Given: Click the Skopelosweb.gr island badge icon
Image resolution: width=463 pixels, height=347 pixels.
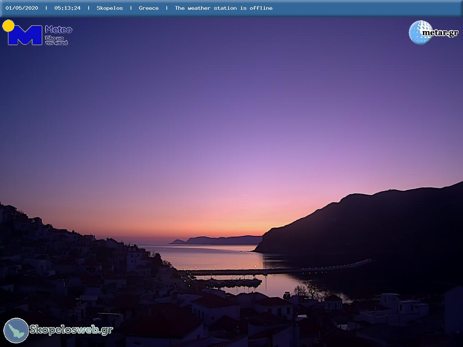Looking at the screenshot, I should click(16, 330).
